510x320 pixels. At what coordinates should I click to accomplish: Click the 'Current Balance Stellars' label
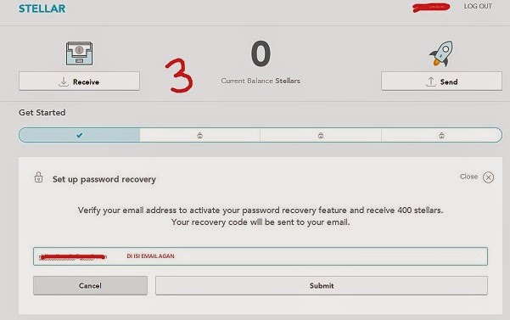[261, 81]
